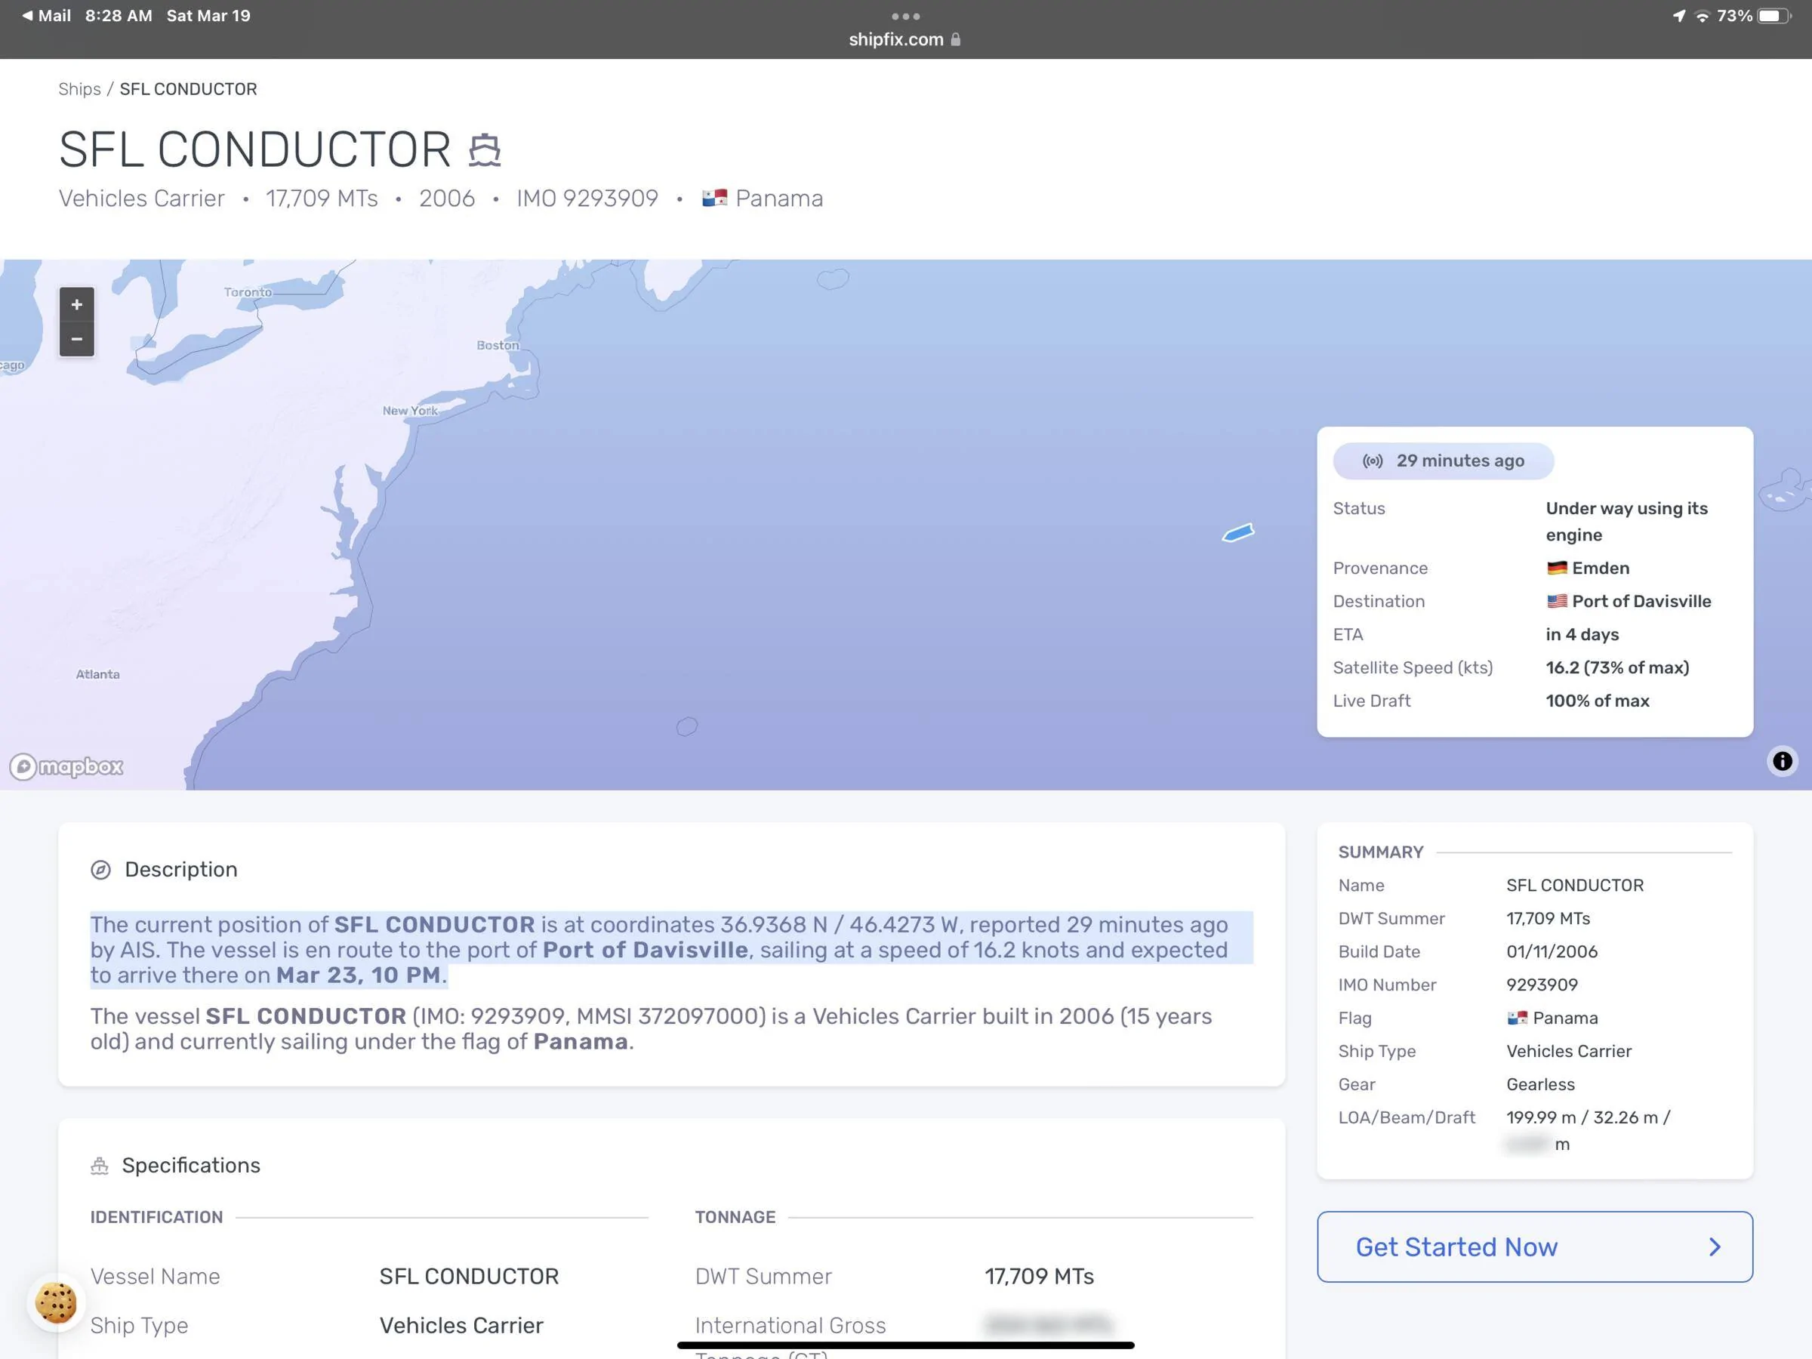
Task: Click the blurred draft value in Summary
Action: click(1528, 1145)
